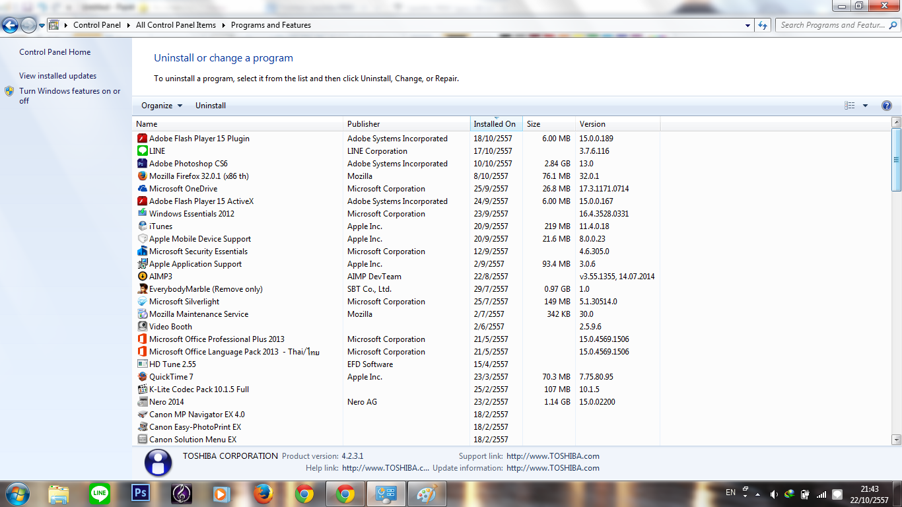902x507 pixels.
Task: Open Paint from the taskbar
Action: point(427,493)
